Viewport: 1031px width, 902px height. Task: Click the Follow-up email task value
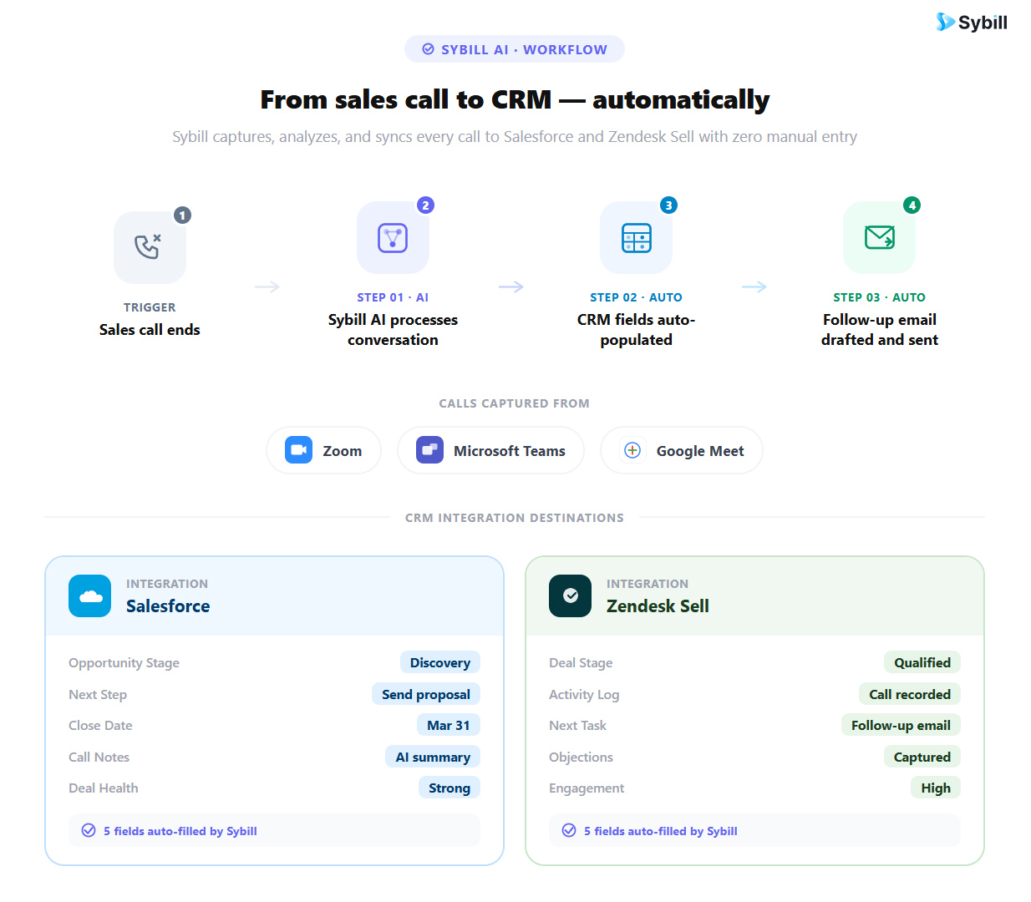(x=901, y=725)
